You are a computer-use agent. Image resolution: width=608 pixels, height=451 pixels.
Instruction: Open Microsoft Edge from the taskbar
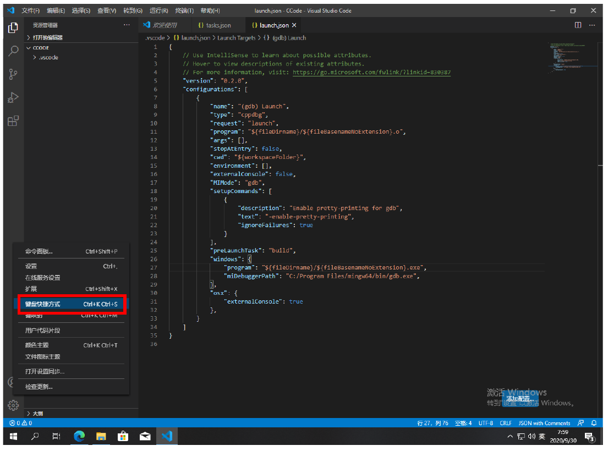coord(80,436)
